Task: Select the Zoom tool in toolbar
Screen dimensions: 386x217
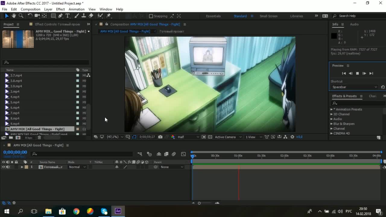Action: pos(21,16)
